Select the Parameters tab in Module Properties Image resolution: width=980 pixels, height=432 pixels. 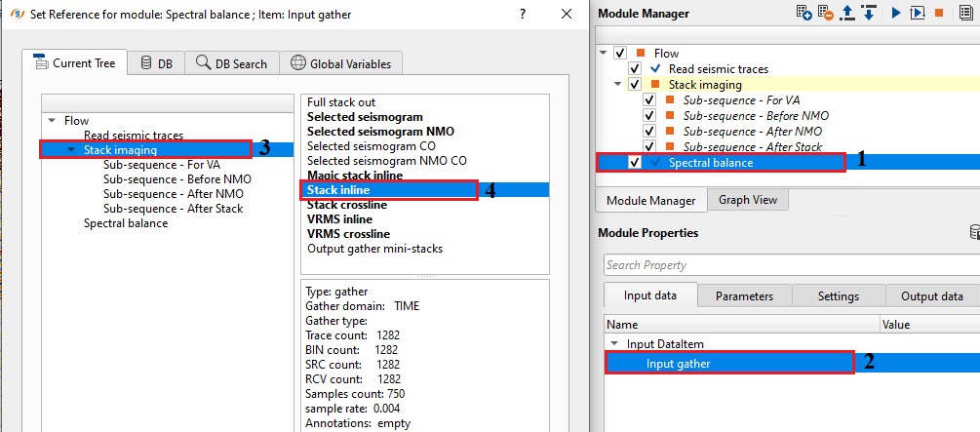[743, 296]
